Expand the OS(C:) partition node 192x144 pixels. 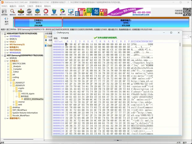[5, 42]
